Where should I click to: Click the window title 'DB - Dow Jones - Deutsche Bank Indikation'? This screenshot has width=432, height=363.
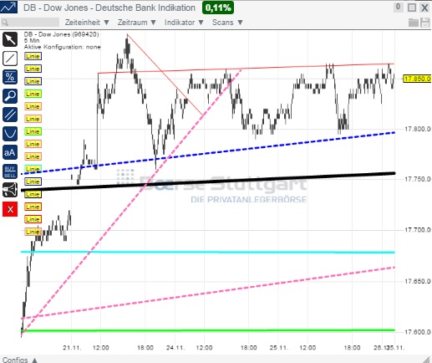pyautogui.click(x=109, y=8)
